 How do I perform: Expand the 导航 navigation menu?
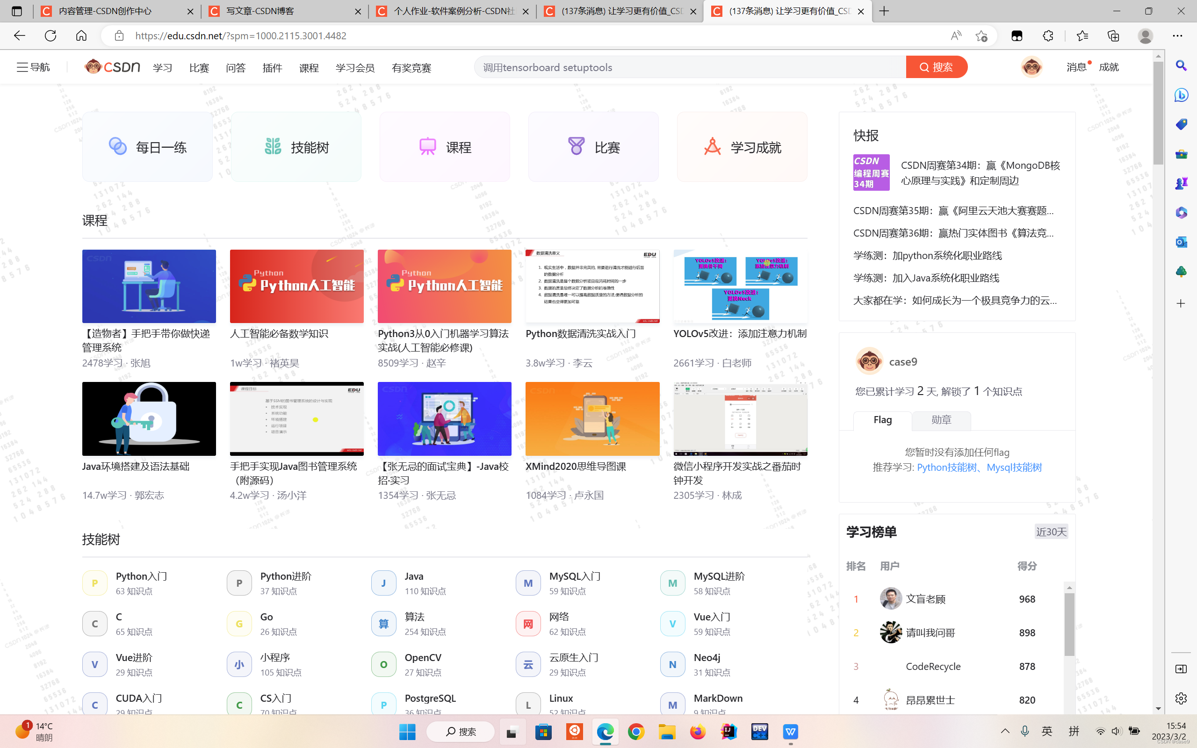[33, 67]
